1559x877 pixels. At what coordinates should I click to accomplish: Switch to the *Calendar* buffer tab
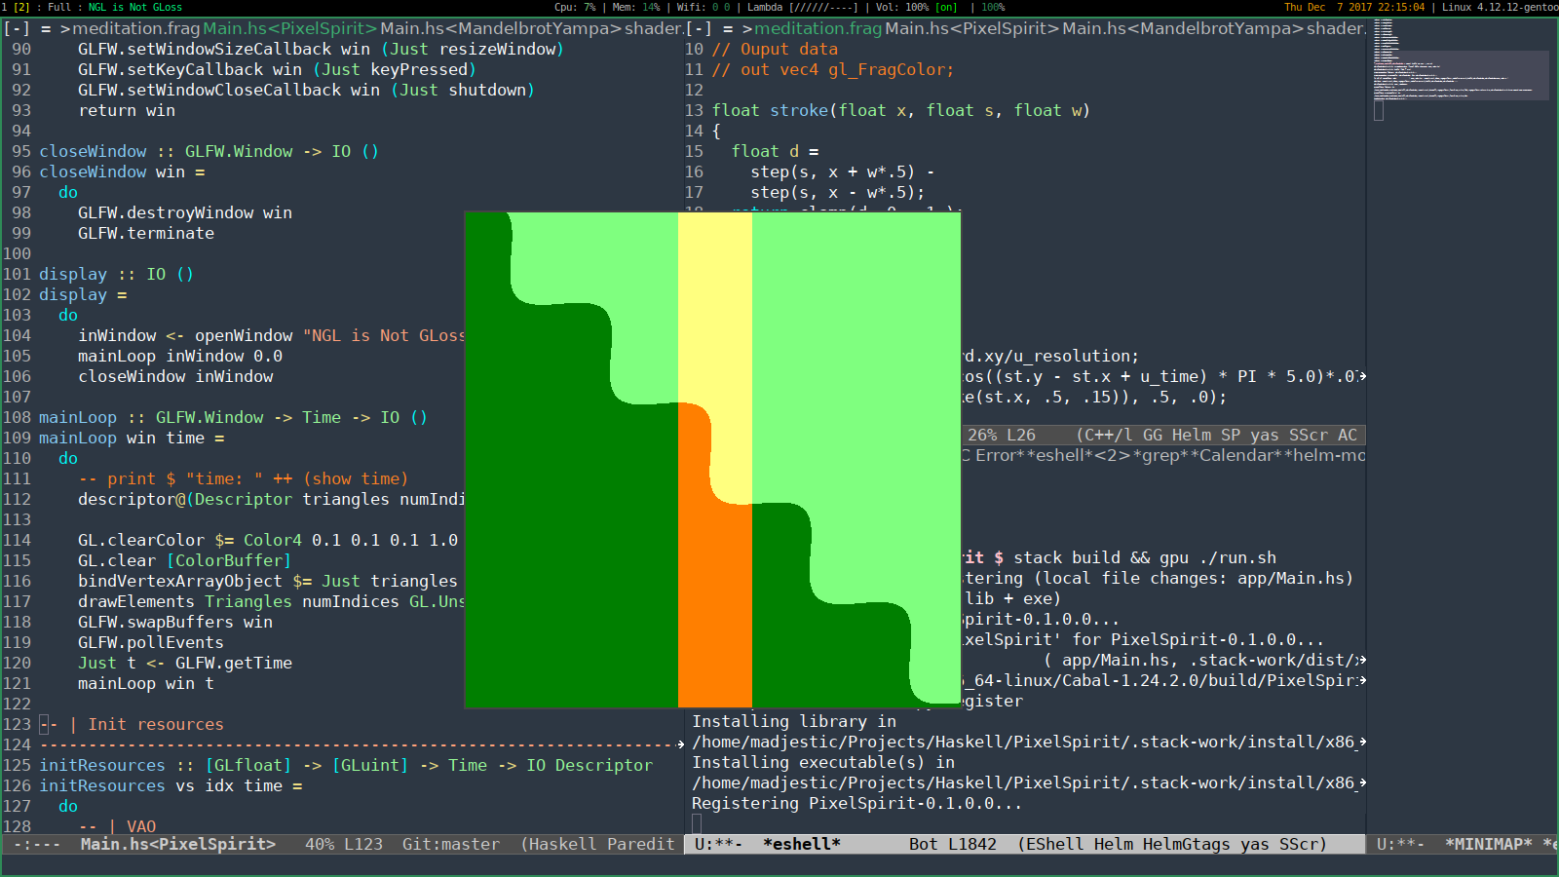[1237, 455]
